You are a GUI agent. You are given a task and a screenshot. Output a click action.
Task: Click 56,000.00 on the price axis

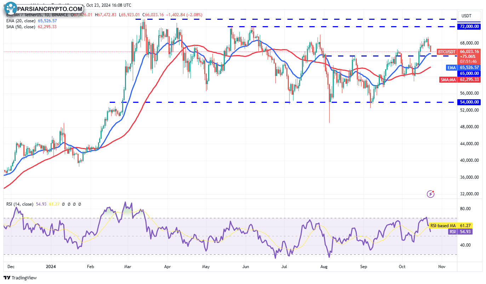[469, 93]
